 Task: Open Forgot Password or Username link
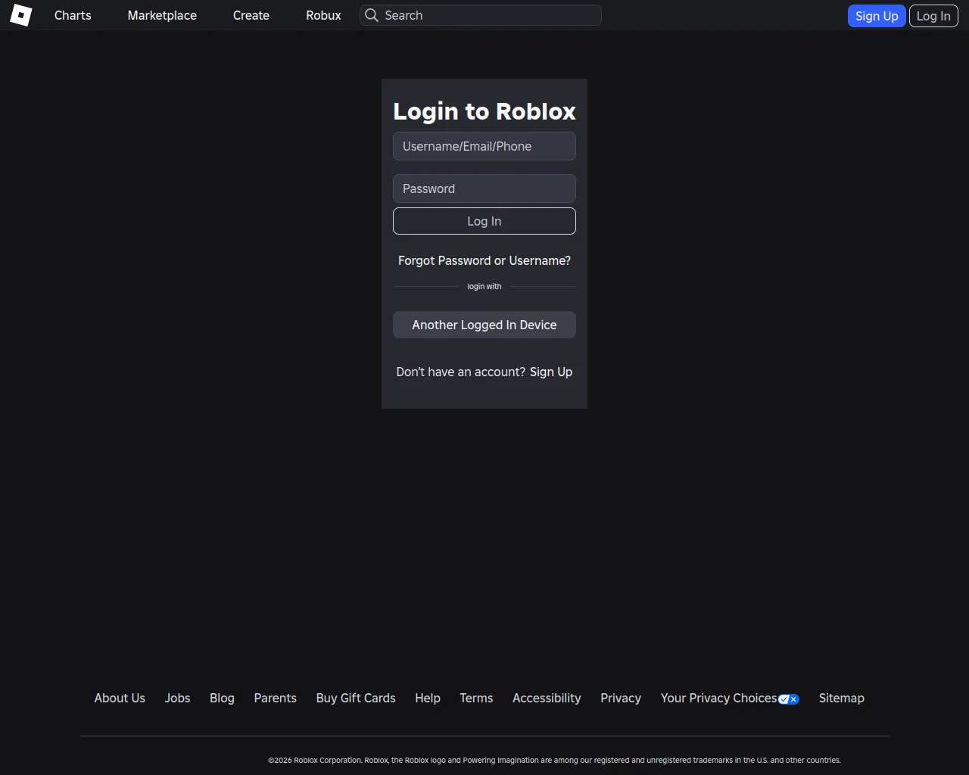click(x=484, y=260)
